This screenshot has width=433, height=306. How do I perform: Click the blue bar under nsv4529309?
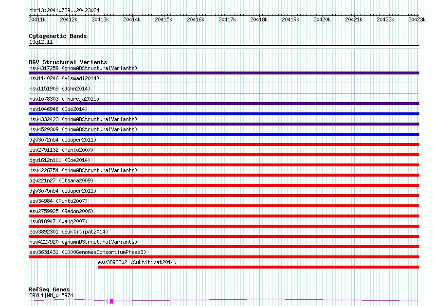click(x=224, y=134)
